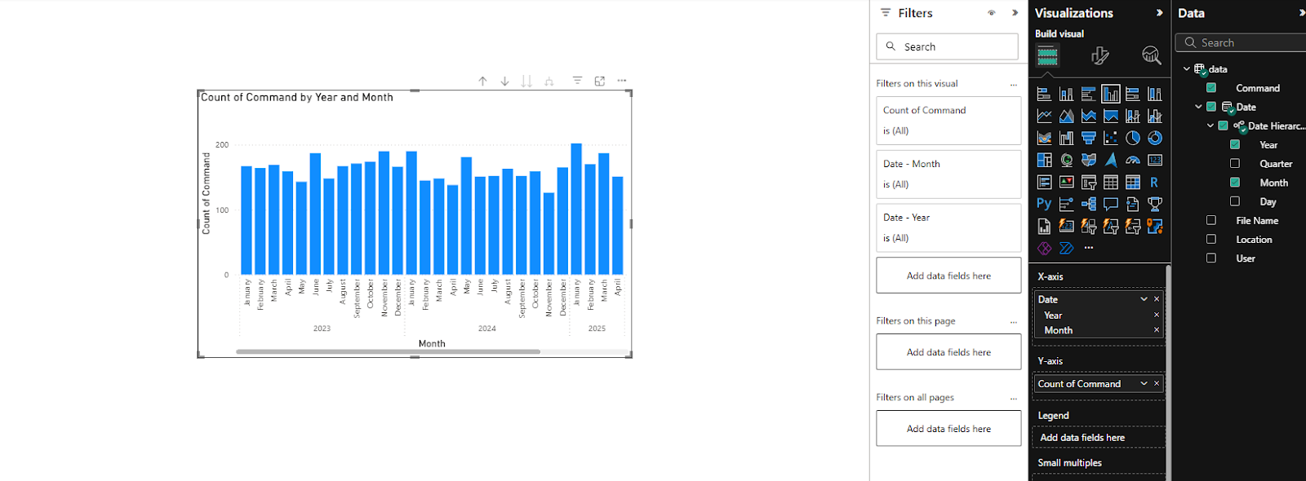The width and height of the screenshot is (1306, 481).
Task: Select the gauge visual
Action: [1132, 160]
